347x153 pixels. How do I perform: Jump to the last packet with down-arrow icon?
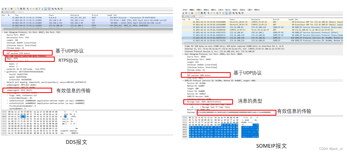pyautogui.click(x=42, y=9)
